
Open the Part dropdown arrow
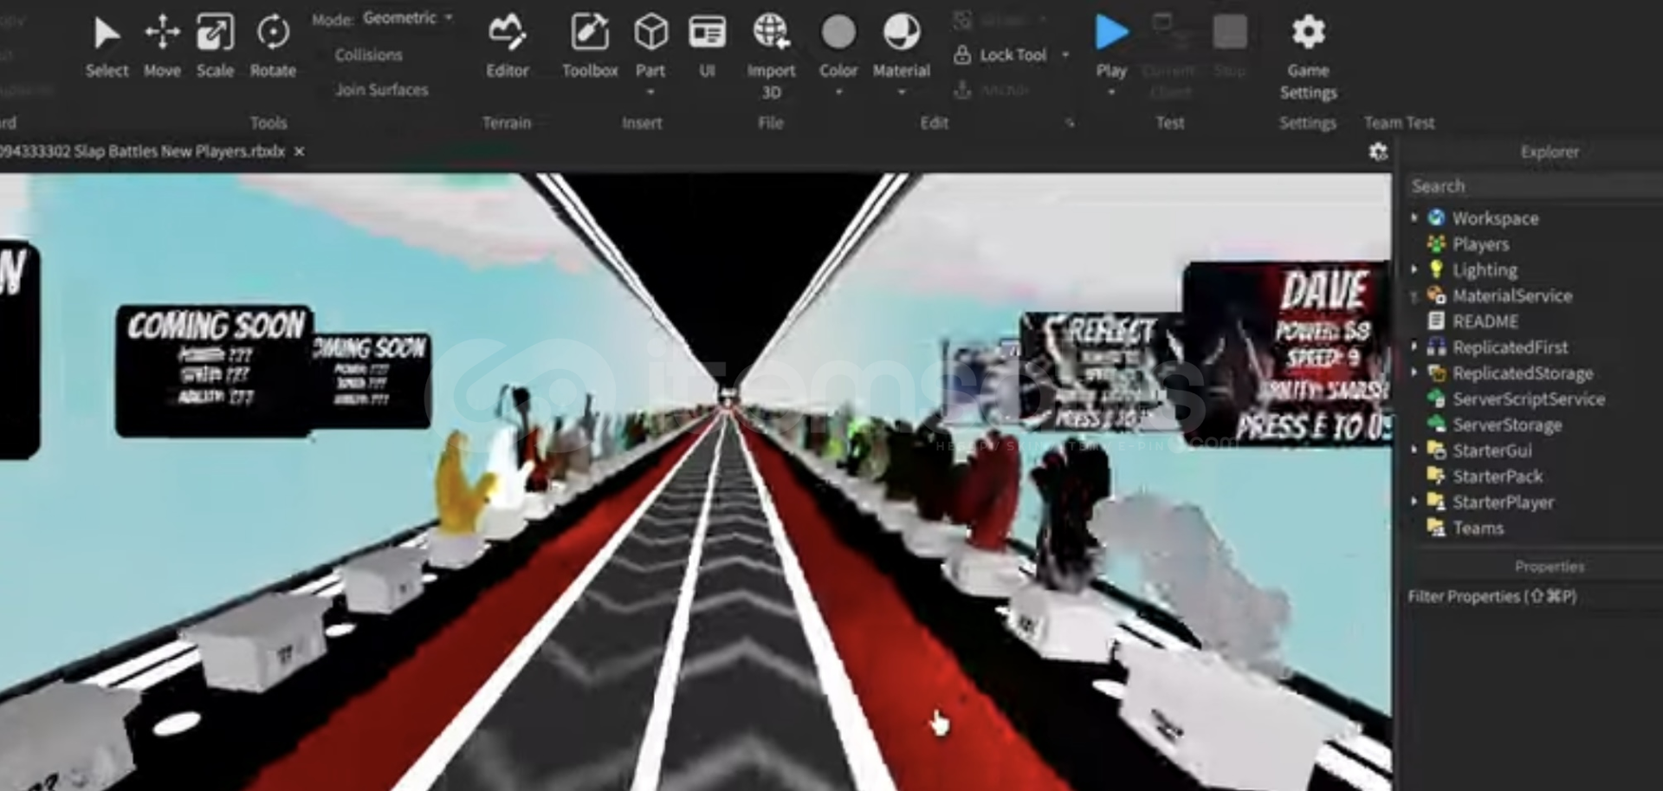coord(650,92)
